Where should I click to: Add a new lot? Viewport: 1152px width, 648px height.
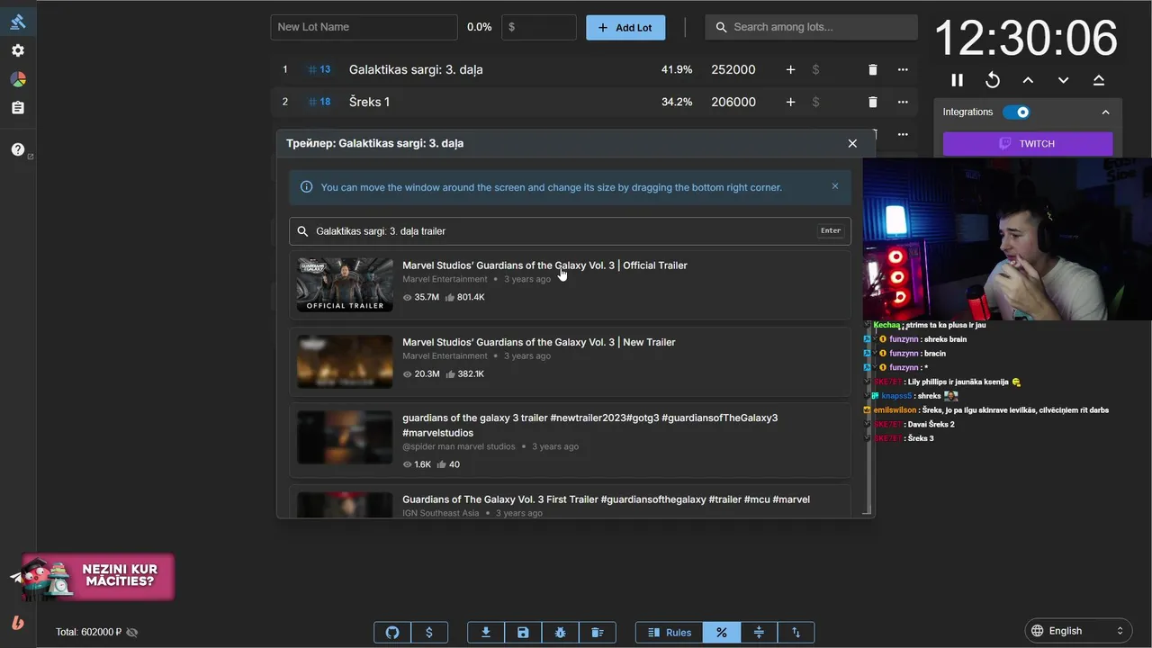(625, 27)
